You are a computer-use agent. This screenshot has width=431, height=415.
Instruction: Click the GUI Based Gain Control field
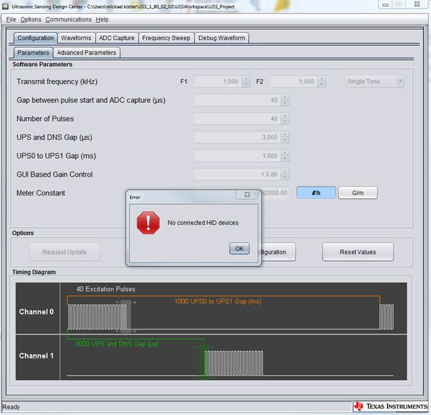pos(237,174)
